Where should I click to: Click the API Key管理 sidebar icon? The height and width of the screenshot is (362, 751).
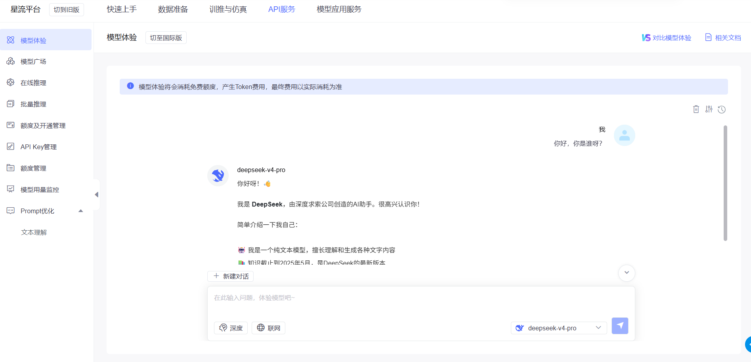coord(11,147)
